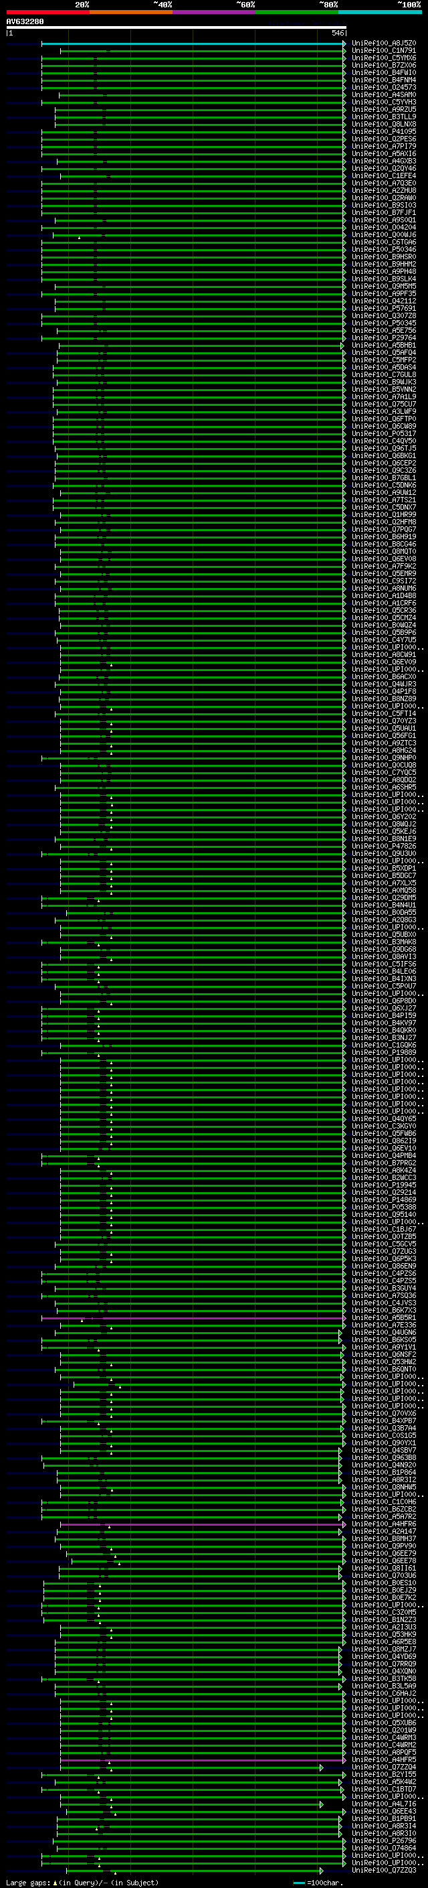This screenshot has width=428, height=1888.
Task: Click hit label UniRef100_C7GUL8
Action: [x=384, y=375]
